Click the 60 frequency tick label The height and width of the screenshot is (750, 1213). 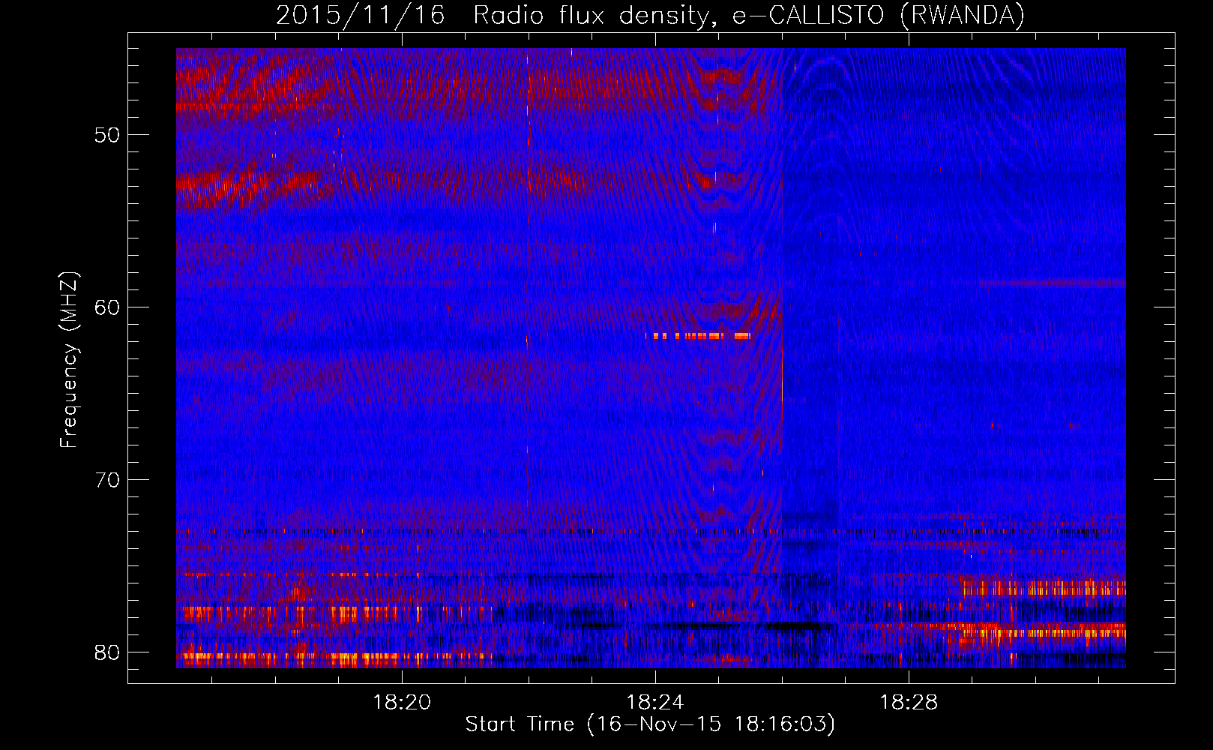(108, 307)
